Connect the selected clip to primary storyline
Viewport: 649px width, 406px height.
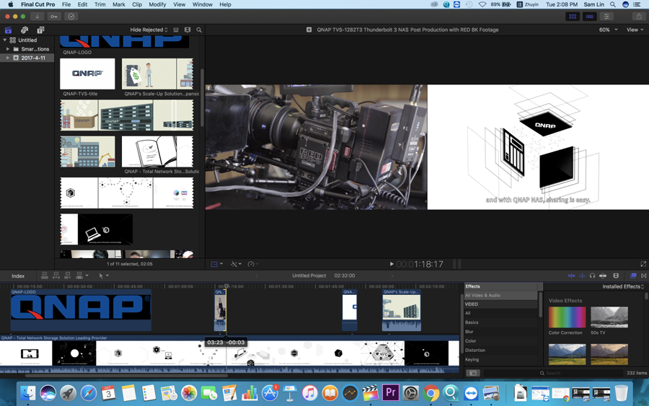(44, 275)
